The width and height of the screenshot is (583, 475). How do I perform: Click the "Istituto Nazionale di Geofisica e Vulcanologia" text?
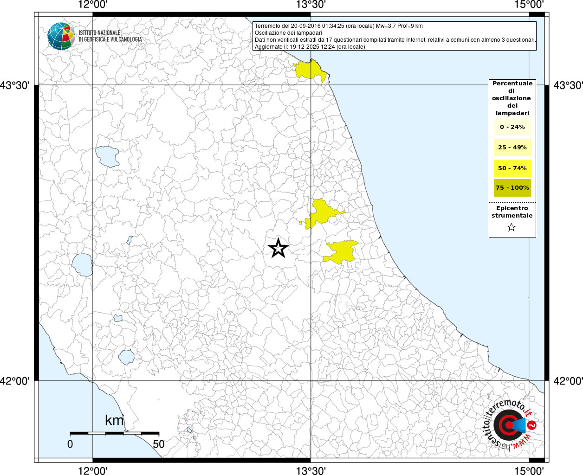[110, 36]
